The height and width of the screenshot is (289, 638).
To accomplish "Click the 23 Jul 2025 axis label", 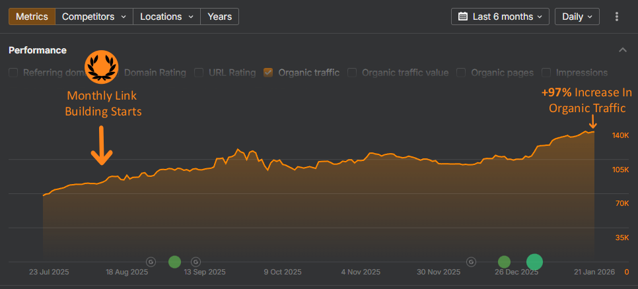I will click(x=49, y=272).
